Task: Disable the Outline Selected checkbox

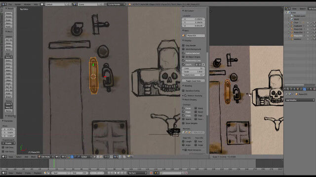Action: point(183,53)
